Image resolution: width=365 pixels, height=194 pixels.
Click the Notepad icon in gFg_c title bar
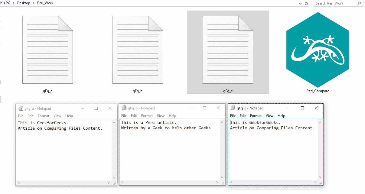point(233,108)
